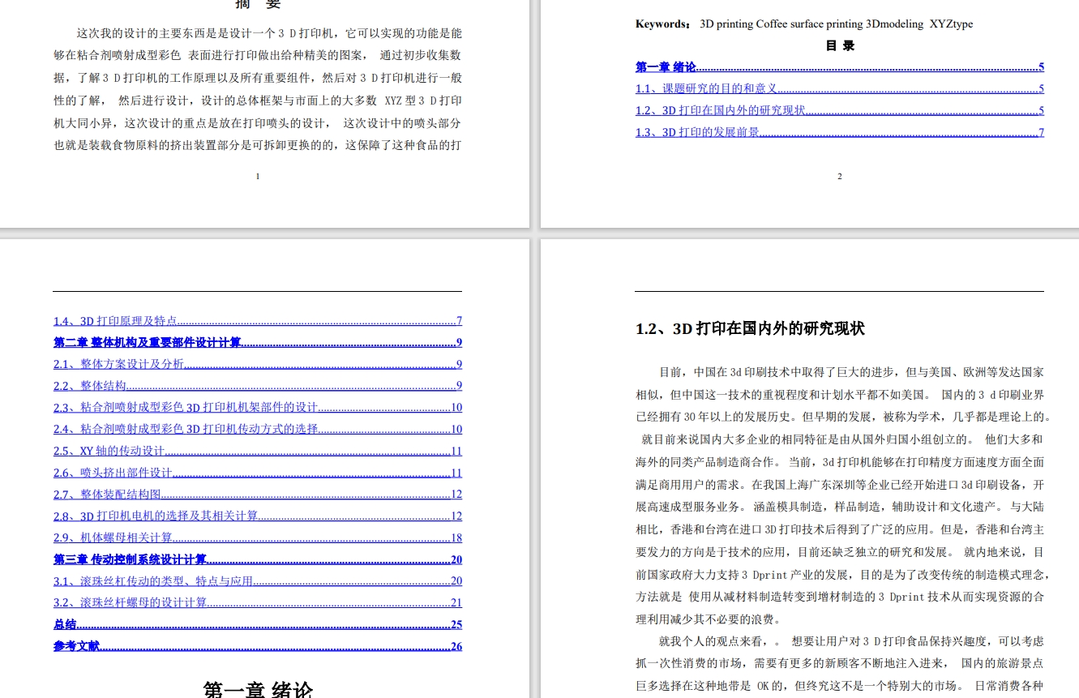Click the line starting 也就是装载食物原料的挤出装置
1079x698 pixels.
(x=258, y=146)
